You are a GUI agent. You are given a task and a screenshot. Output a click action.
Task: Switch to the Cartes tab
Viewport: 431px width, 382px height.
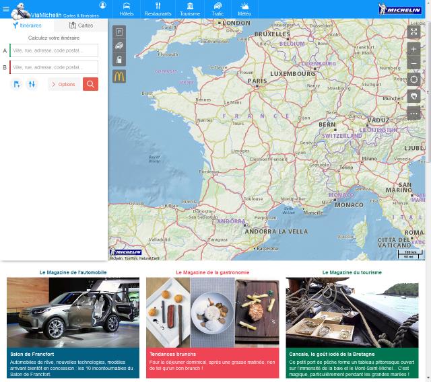(81, 26)
